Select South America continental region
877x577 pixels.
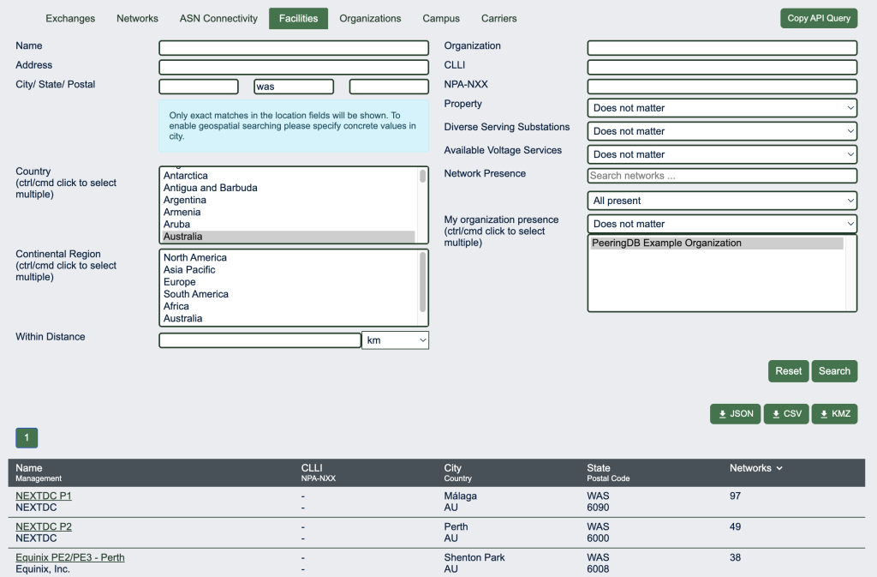[x=288, y=294]
